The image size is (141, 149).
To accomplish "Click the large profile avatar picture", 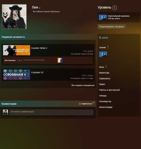I will (x=14, y=17).
